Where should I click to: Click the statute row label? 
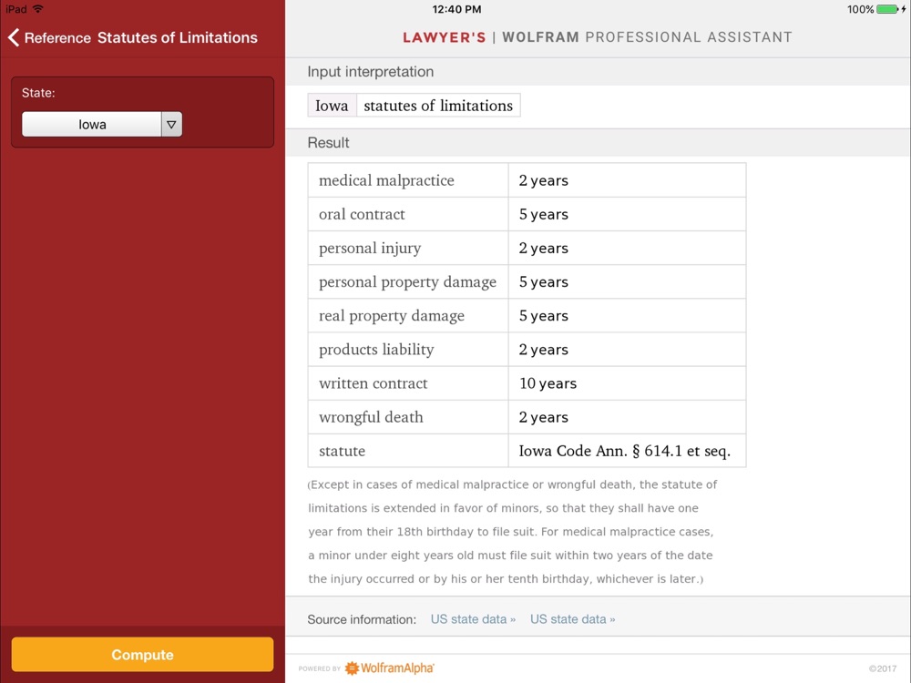[342, 451]
